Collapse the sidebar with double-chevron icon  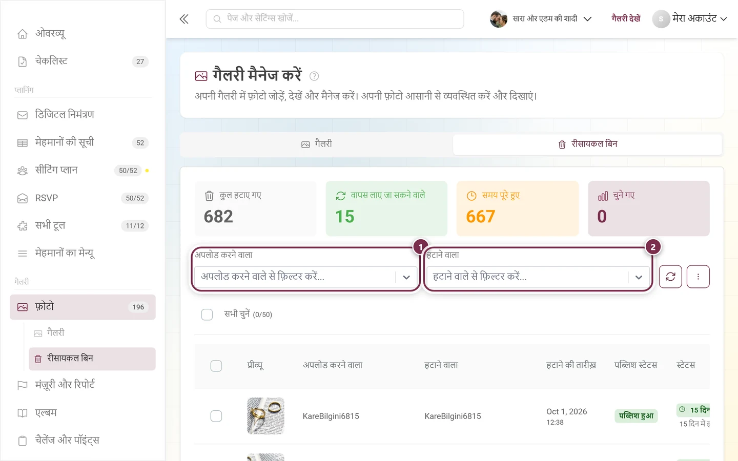184,19
